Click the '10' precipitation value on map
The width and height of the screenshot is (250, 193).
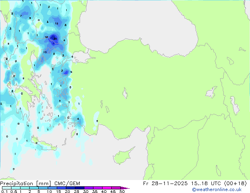tap(45, 52)
